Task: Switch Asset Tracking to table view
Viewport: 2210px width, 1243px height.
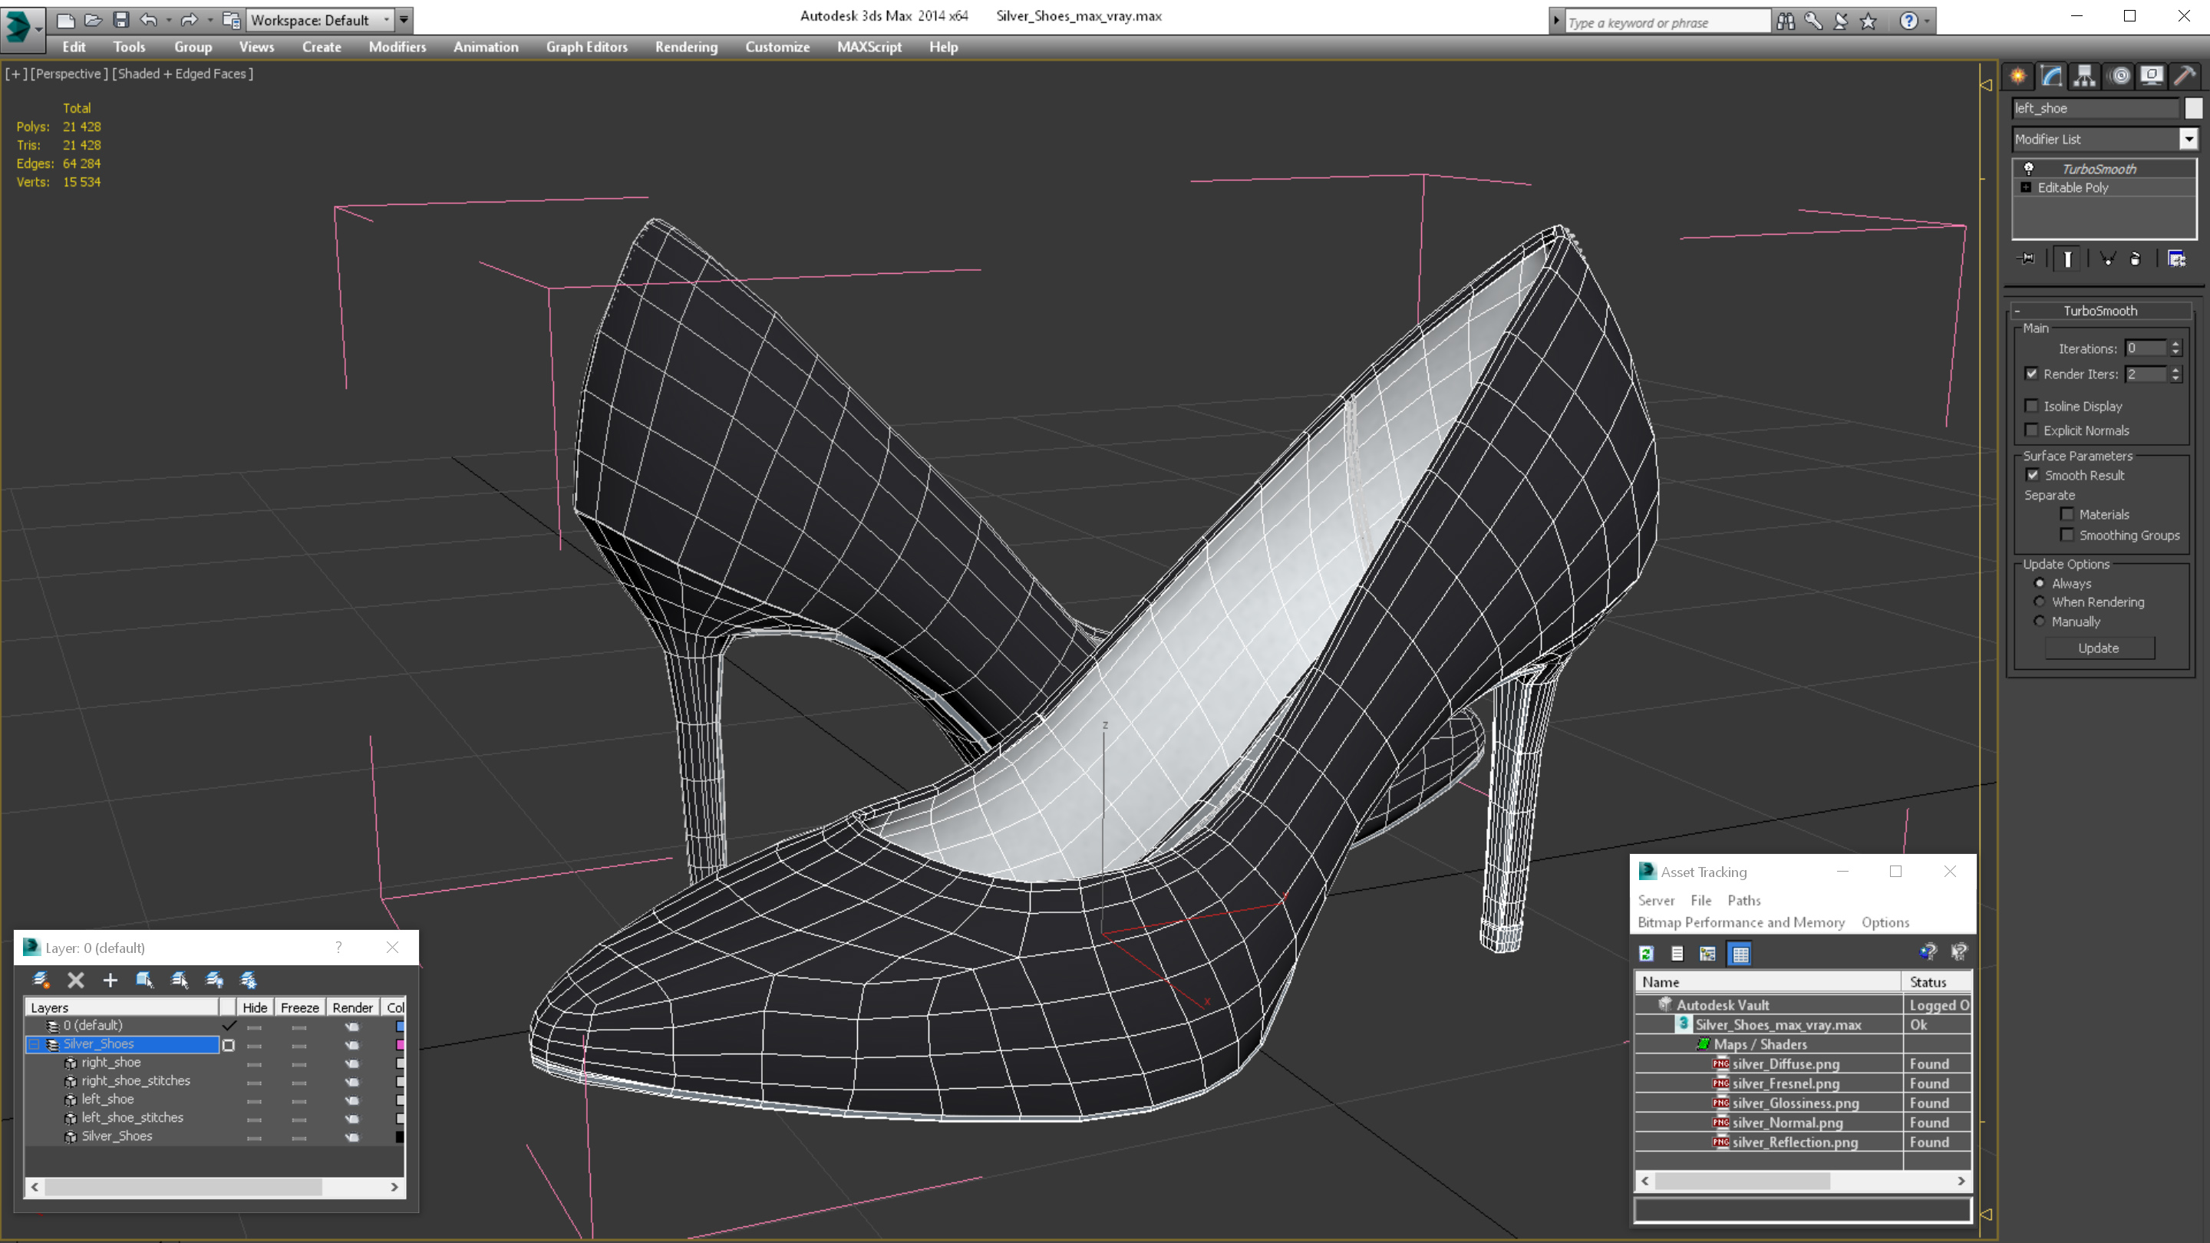Action: (x=1740, y=953)
